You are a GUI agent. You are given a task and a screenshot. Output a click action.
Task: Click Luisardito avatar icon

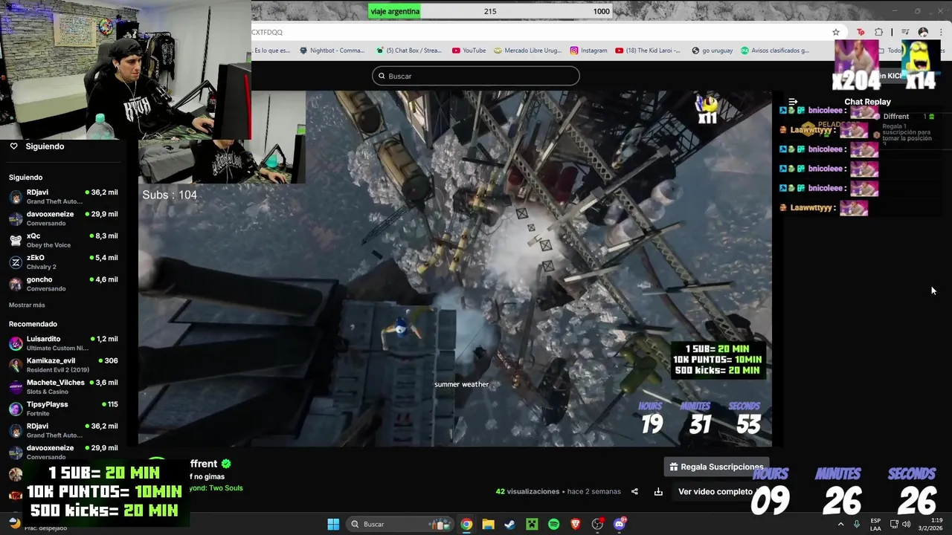[16, 343]
